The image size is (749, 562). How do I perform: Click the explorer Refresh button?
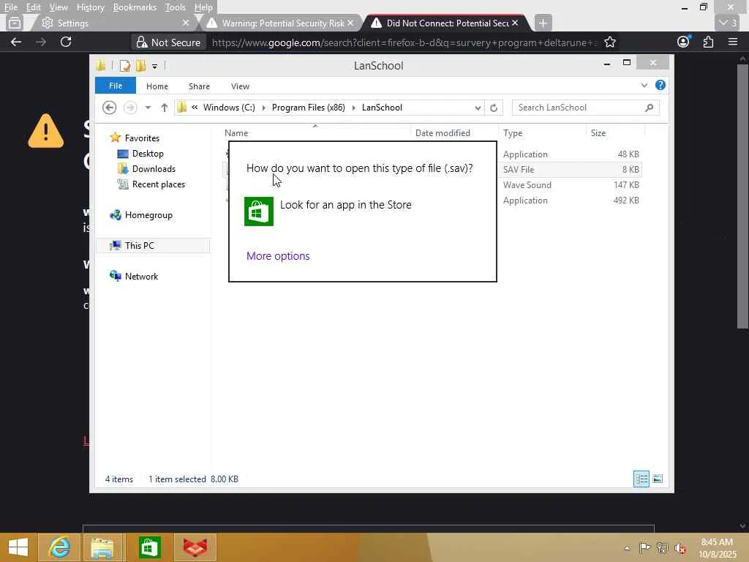tap(494, 108)
